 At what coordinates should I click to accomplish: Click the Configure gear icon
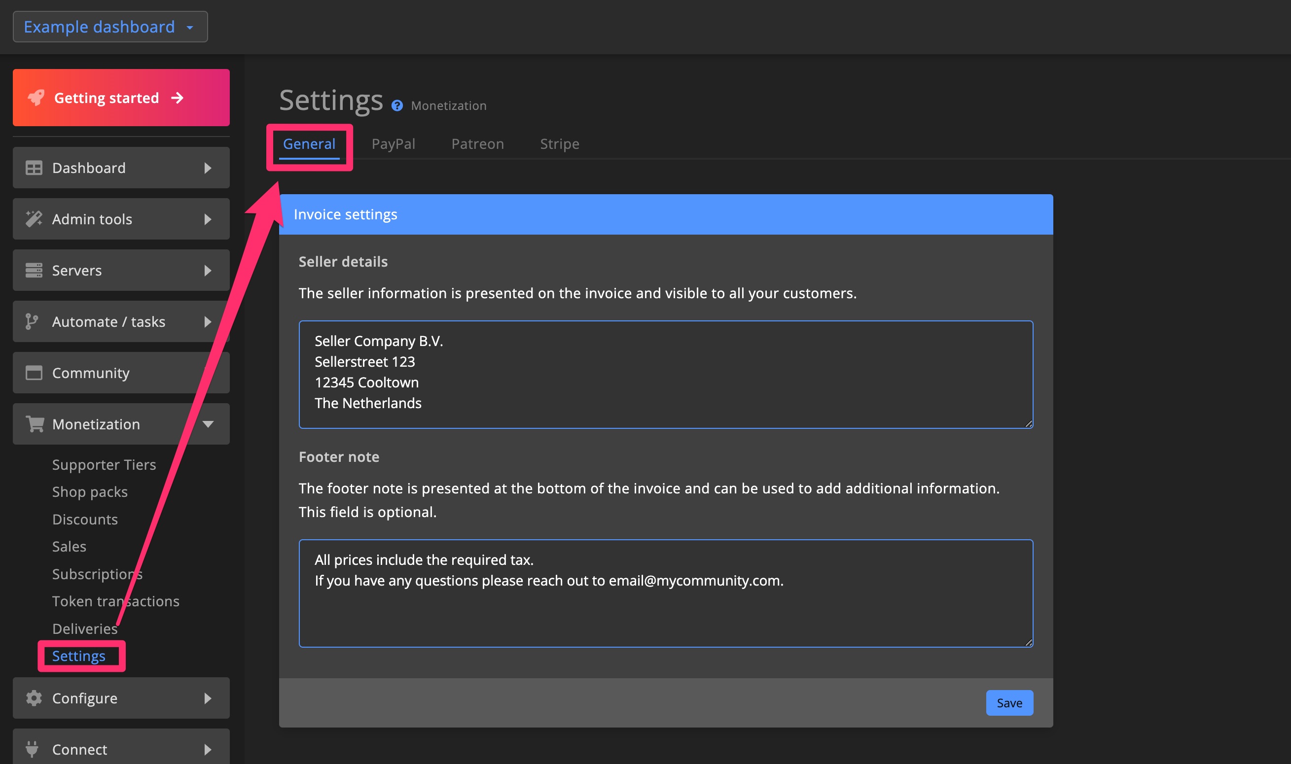pos(34,698)
